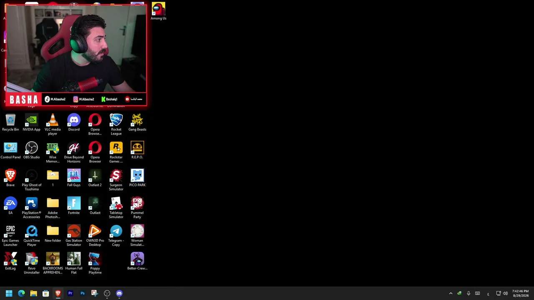Select the BACKROOMS APPREHENSION desktop shortcut
Image resolution: width=534 pixels, height=300 pixels.
(53, 263)
